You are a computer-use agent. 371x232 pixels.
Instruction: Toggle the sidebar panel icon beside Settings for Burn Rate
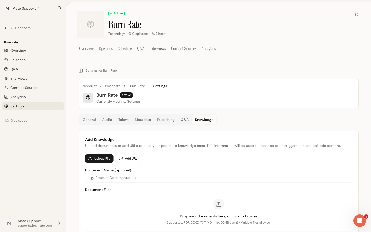click(81, 71)
